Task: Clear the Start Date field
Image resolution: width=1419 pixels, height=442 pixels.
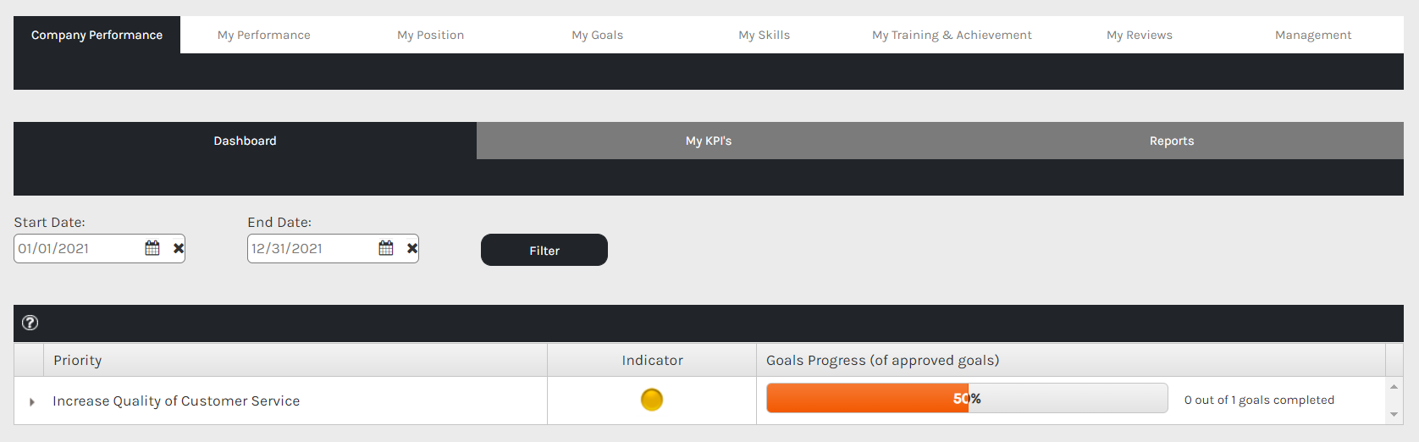Action: coord(179,248)
